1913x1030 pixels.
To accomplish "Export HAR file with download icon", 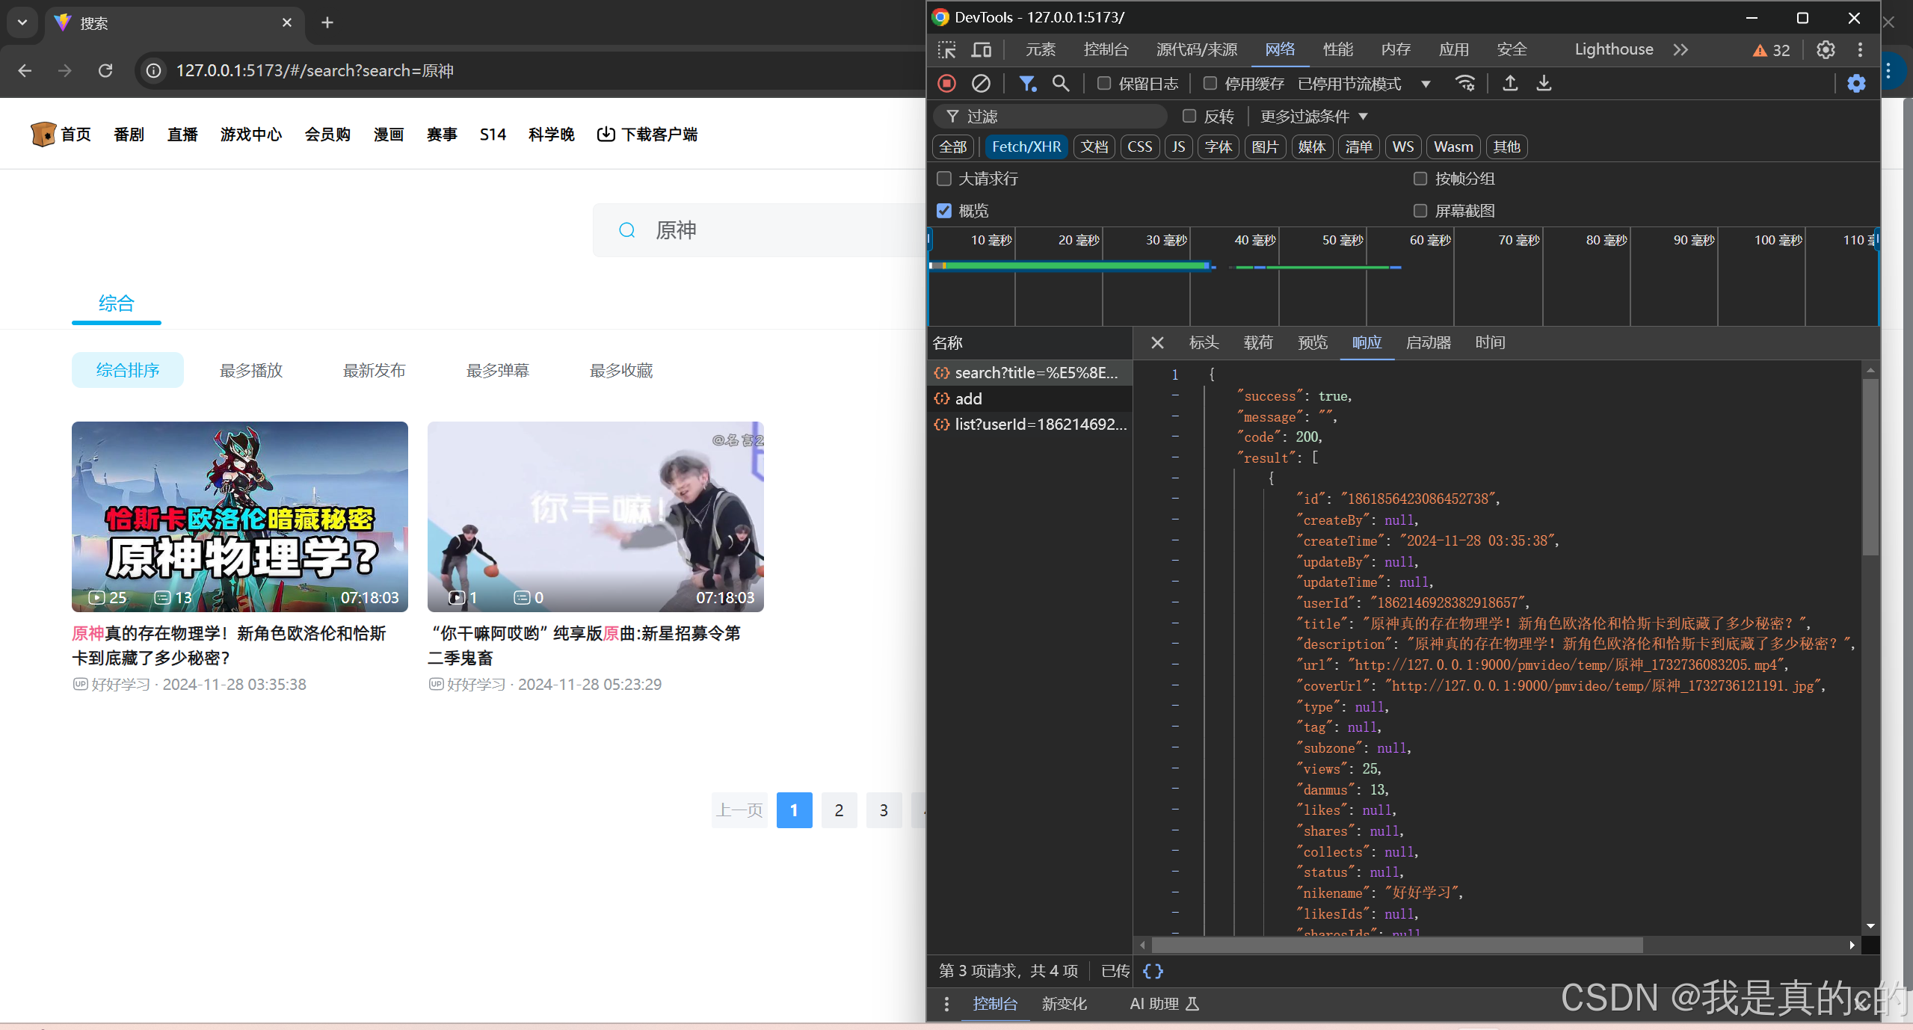I will click(1543, 84).
